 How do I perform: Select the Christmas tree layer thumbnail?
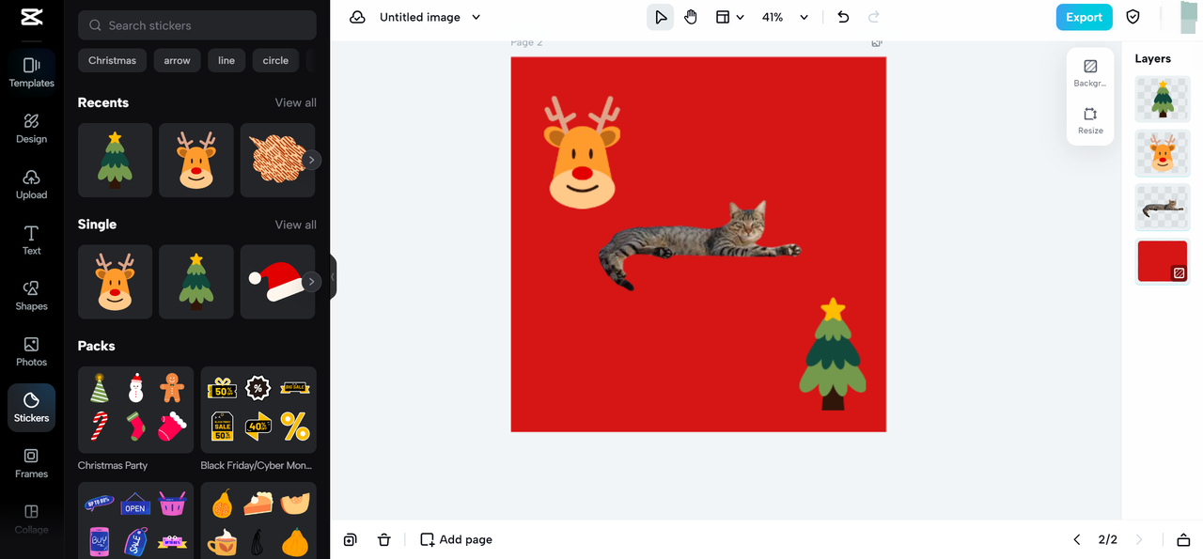1163,99
